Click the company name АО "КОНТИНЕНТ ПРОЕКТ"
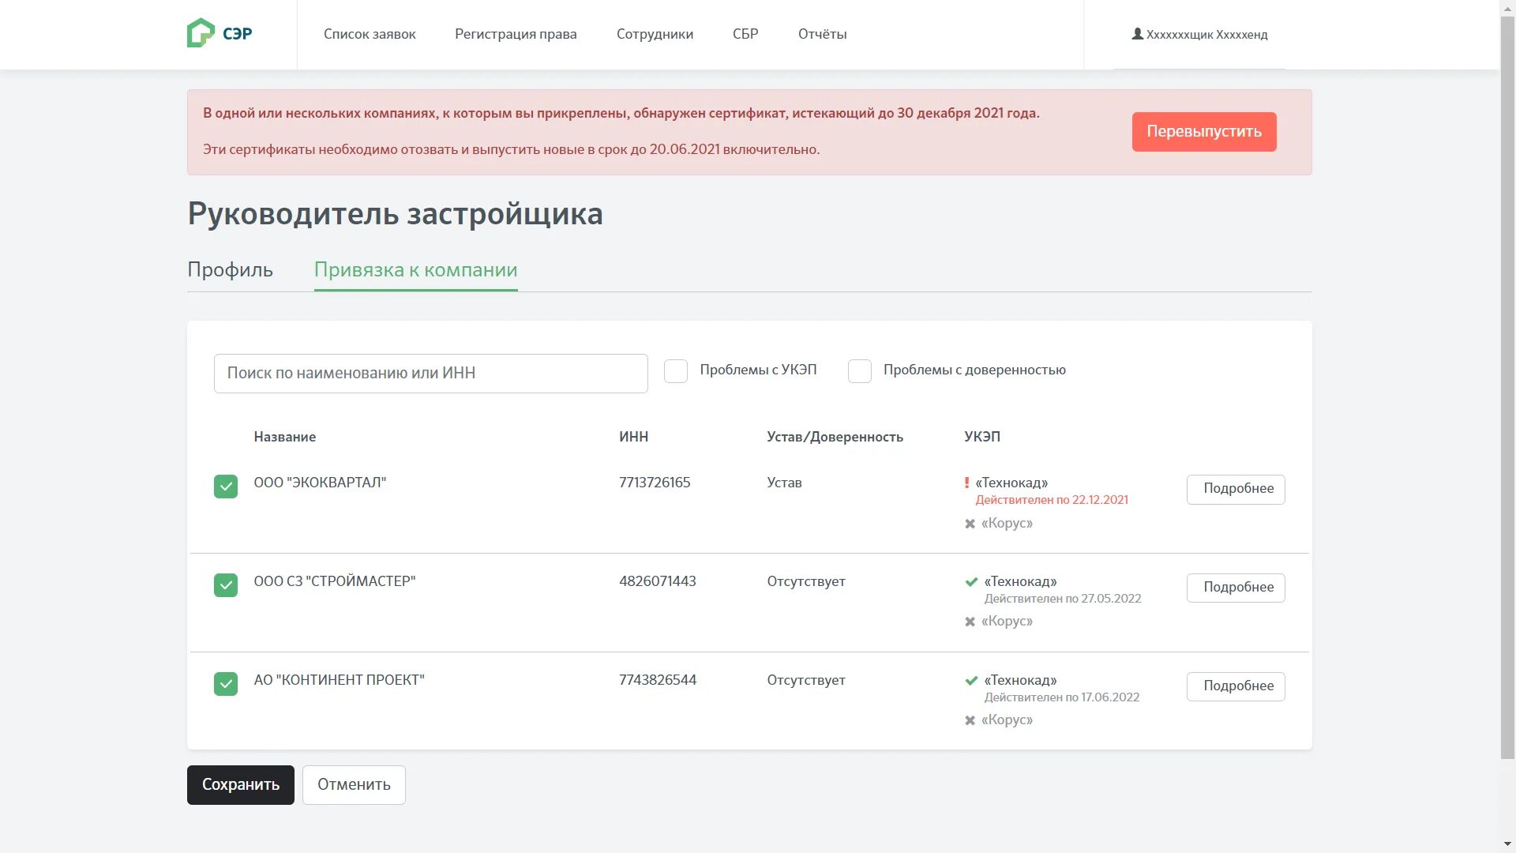The width and height of the screenshot is (1516, 853). tap(339, 680)
